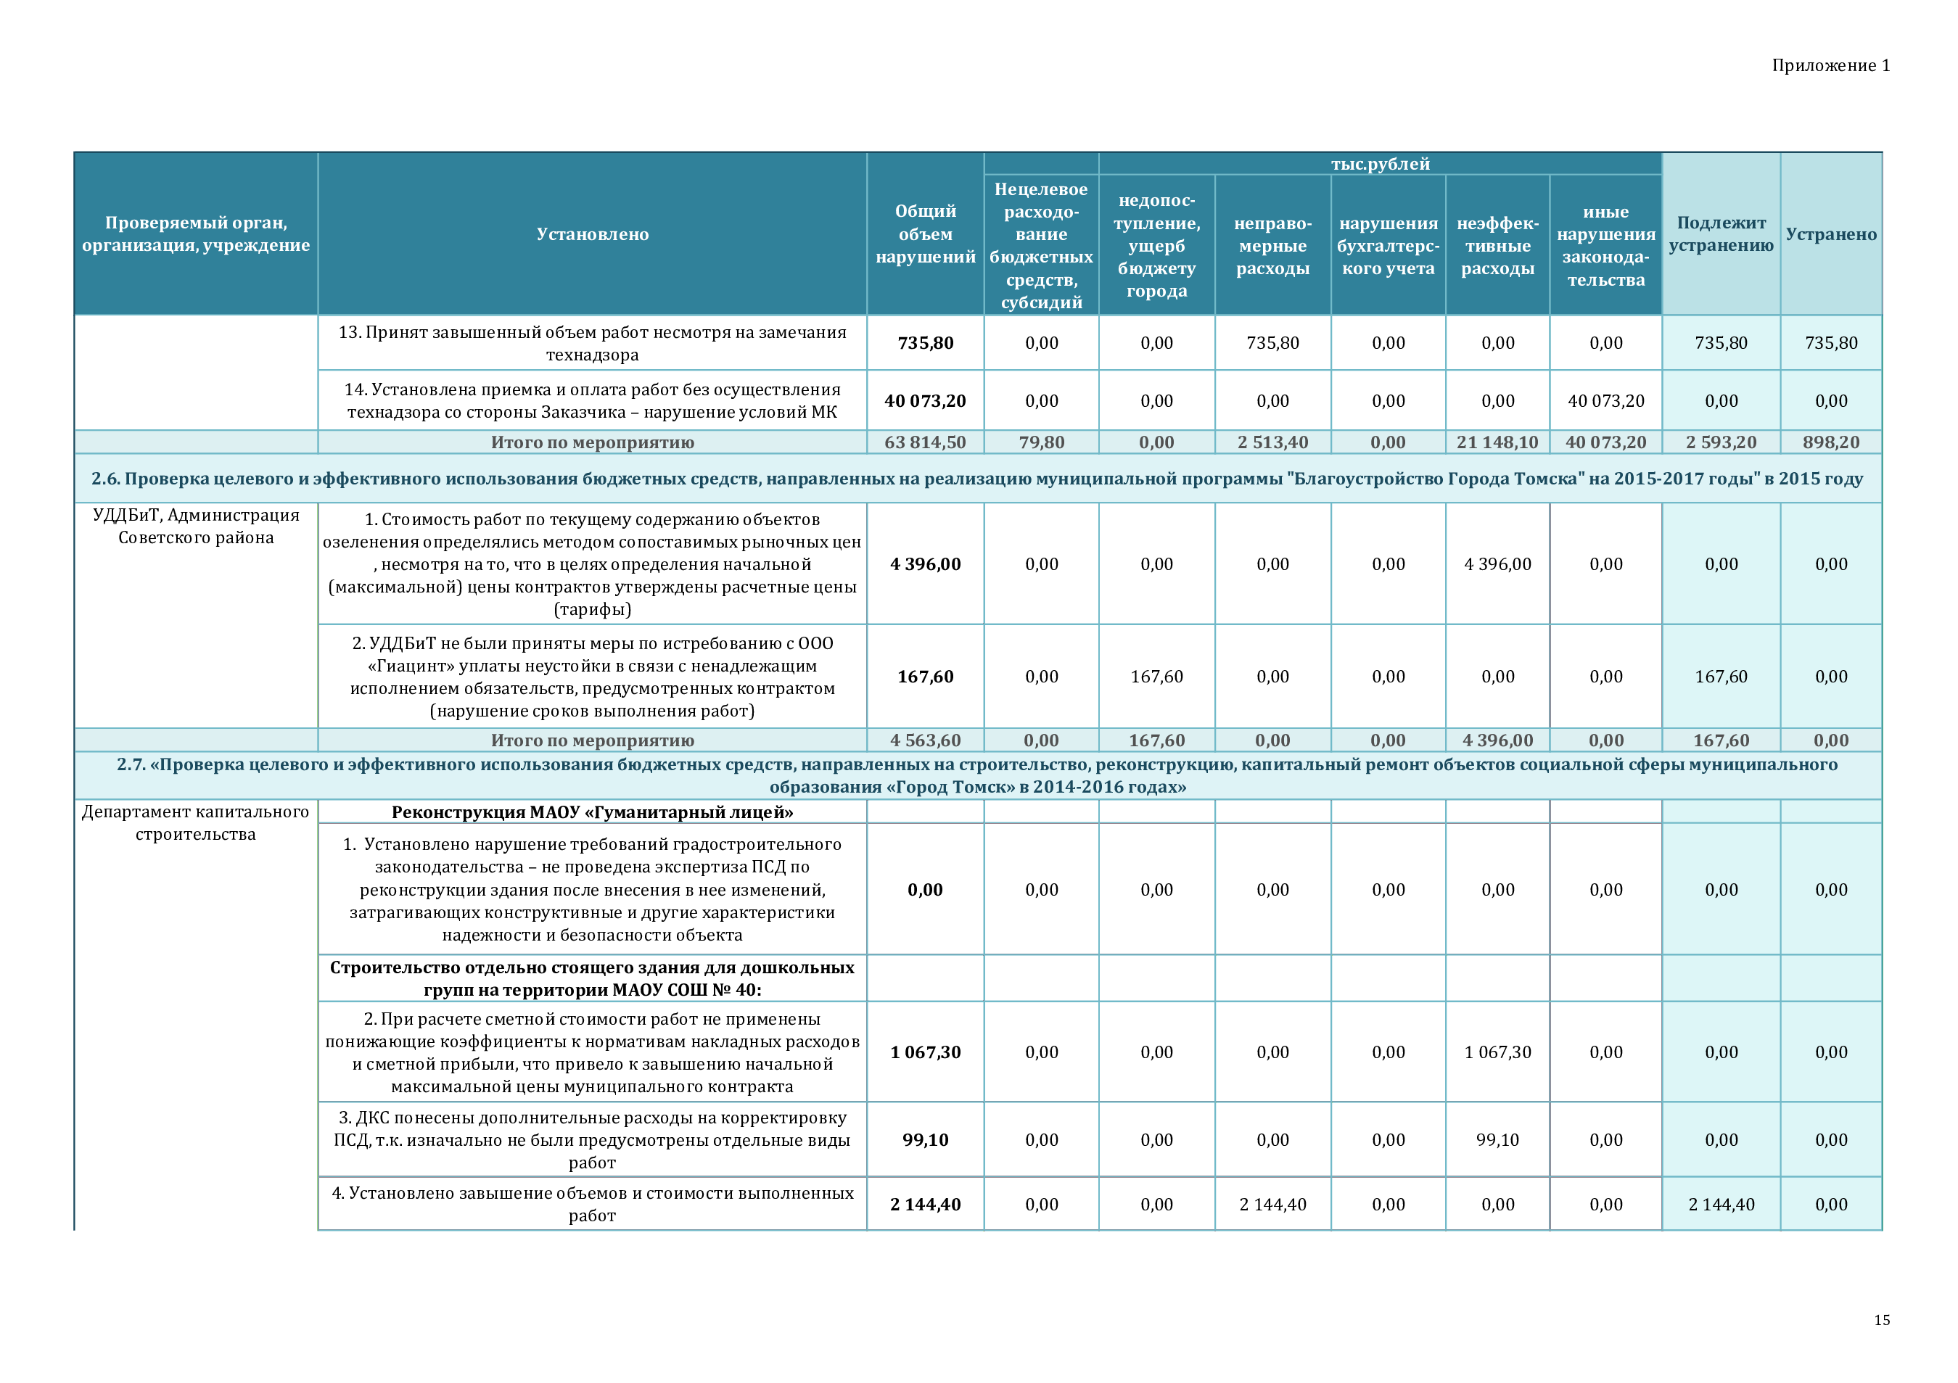
Task: Click section heading 2.6 about Благоустройство программа
Action: [976, 479]
